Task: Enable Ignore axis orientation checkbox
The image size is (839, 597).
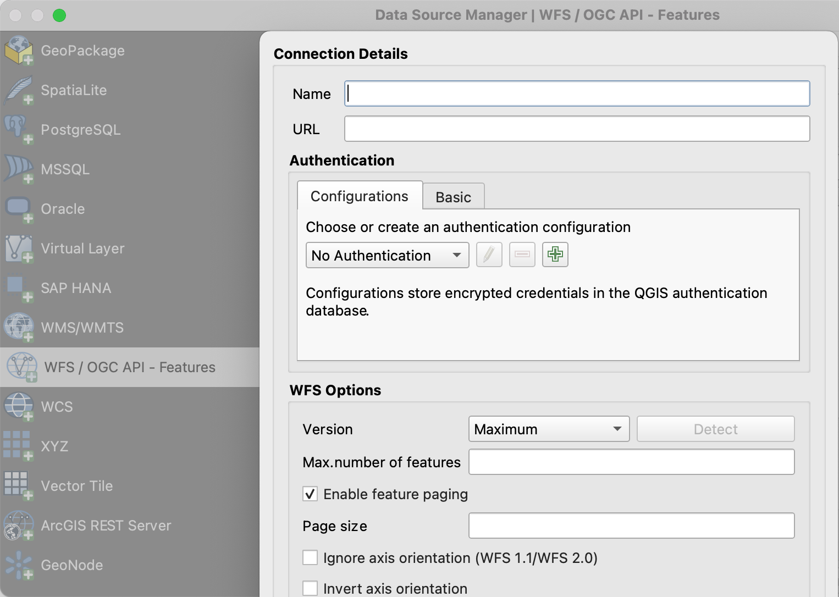Action: point(310,558)
